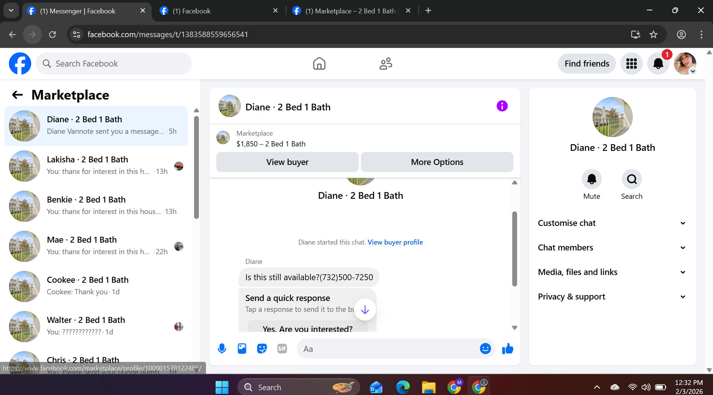Close the Marketplace – 2 Bed 1 Bath tab
Screen dimensions: 713x395
(408, 11)
